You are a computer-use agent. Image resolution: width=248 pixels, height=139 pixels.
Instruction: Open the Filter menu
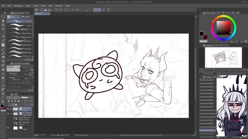tap(50, 6)
